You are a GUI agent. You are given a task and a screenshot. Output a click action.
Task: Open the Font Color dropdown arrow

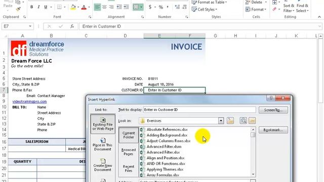coord(89,7)
